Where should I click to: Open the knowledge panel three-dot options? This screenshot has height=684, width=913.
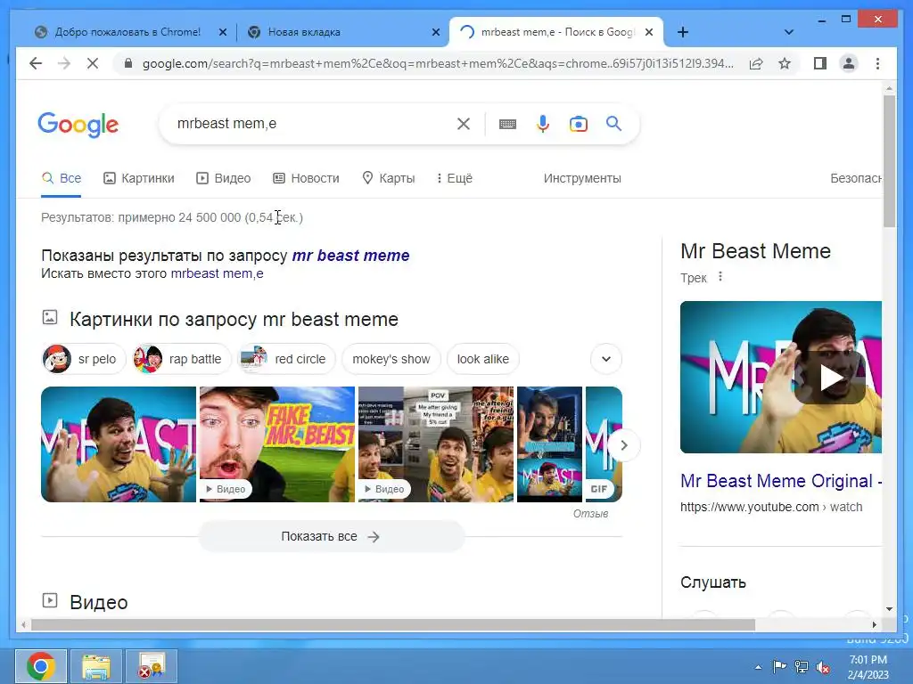coord(720,277)
